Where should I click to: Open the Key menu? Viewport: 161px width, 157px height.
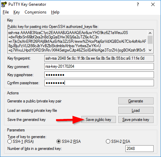(x=16, y=12)
